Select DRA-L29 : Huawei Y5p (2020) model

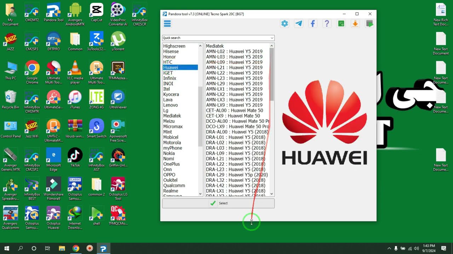point(237,175)
